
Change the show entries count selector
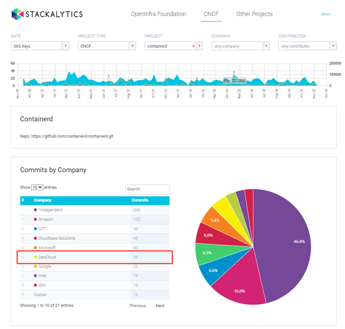click(37, 188)
